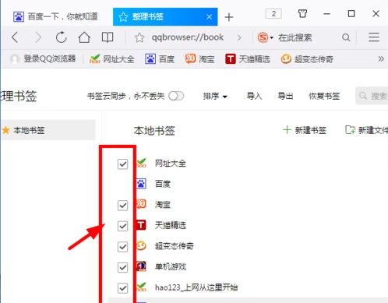Select the 超变态传奇 bookmark name in list

[x=175, y=246]
